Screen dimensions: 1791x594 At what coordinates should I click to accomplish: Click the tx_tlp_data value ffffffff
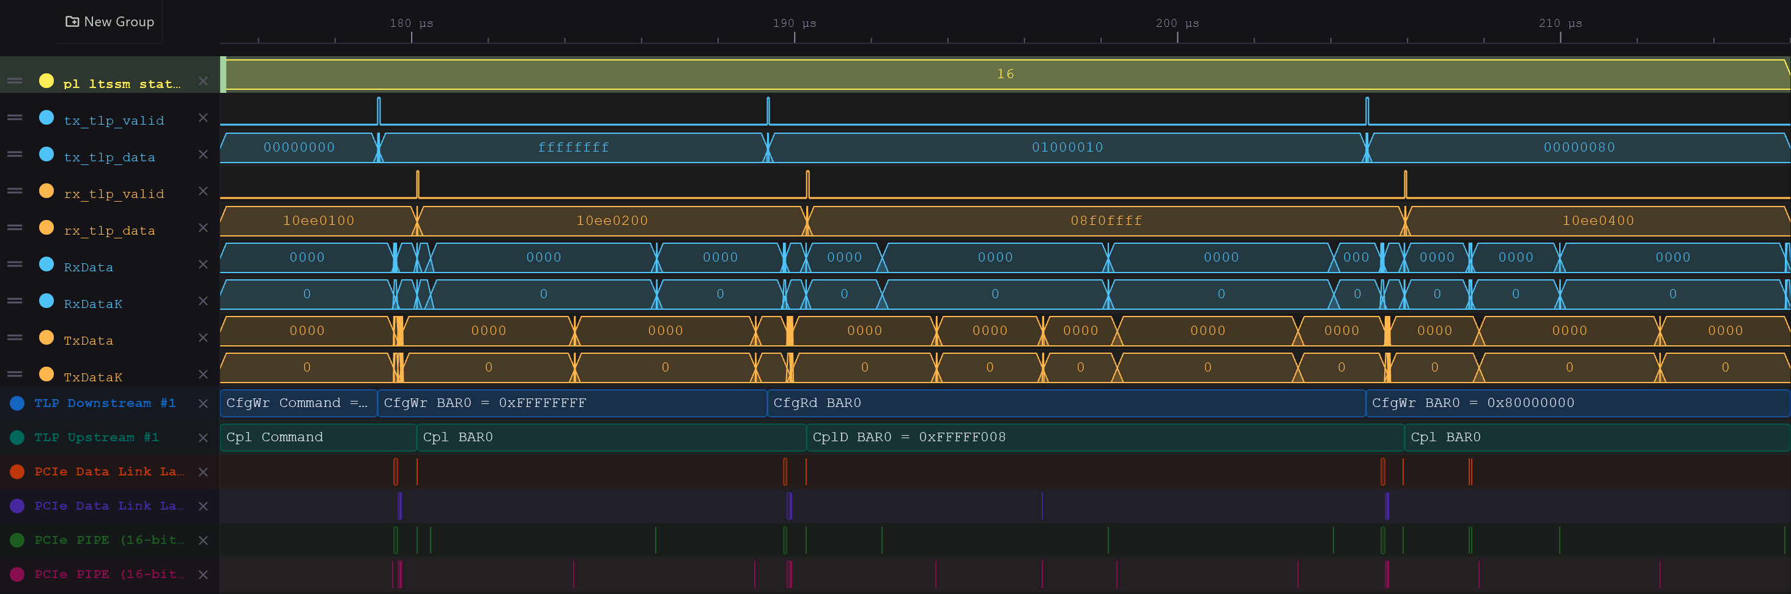[x=574, y=147]
